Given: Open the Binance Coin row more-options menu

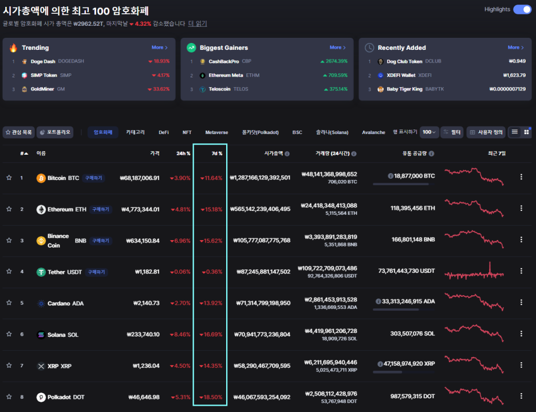Looking at the screenshot, I should click(521, 240).
